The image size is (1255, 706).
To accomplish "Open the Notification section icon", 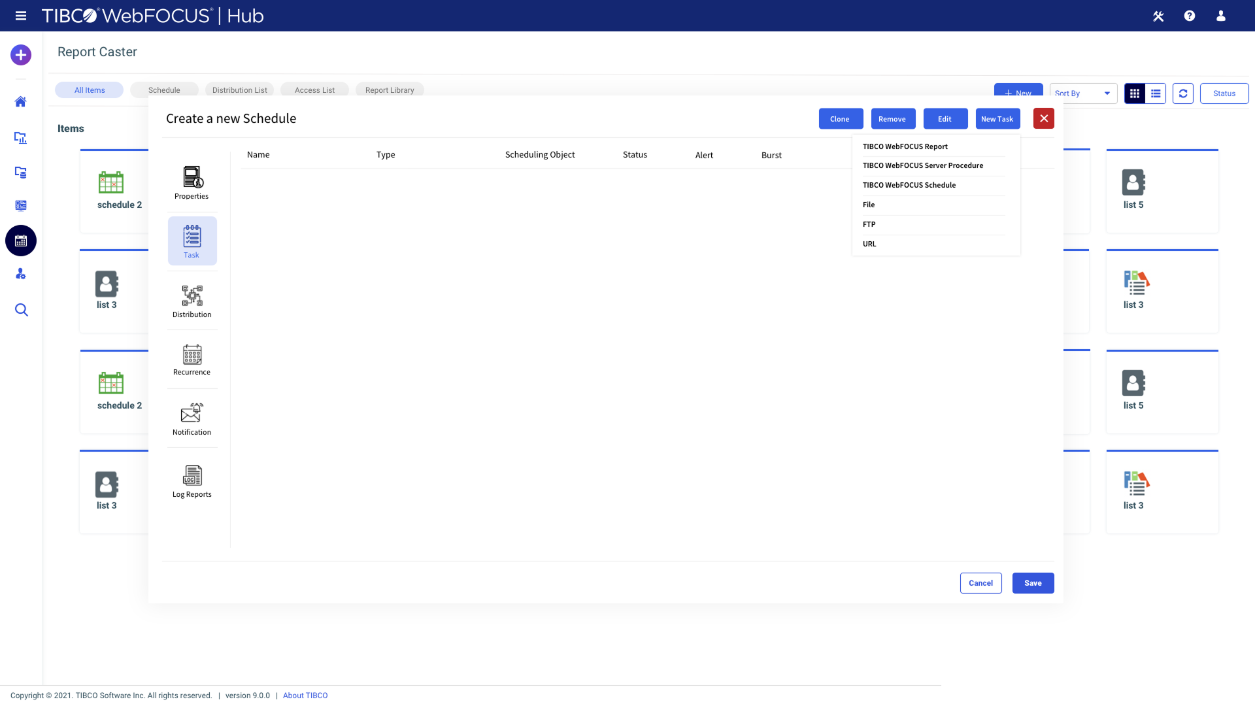I will (192, 419).
